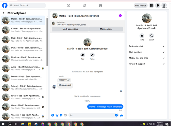Open the View buyer profile link
The image size is (171, 126).
click(x=96, y=72)
